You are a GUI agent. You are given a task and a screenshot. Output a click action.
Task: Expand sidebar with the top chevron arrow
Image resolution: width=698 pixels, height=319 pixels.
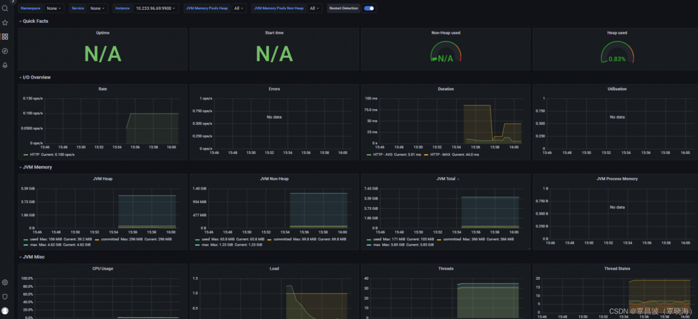pyautogui.click(x=13, y=2)
